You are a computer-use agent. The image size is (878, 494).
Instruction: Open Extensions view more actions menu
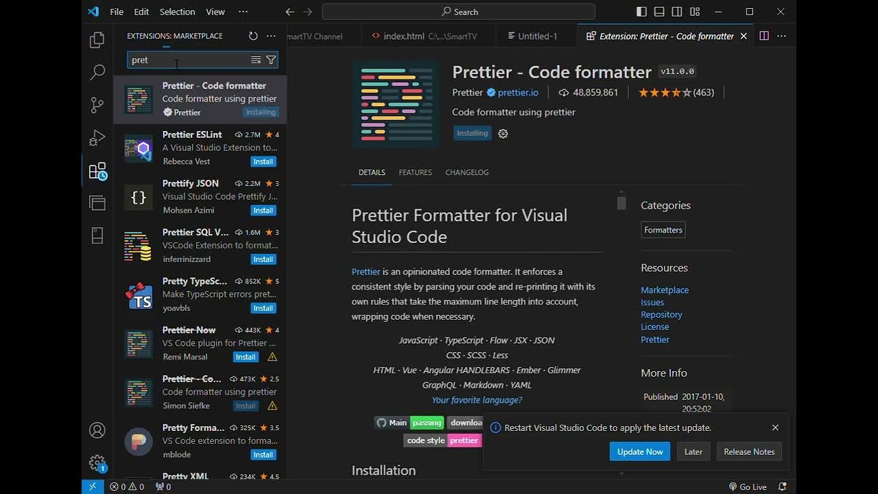click(x=271, y=36)
